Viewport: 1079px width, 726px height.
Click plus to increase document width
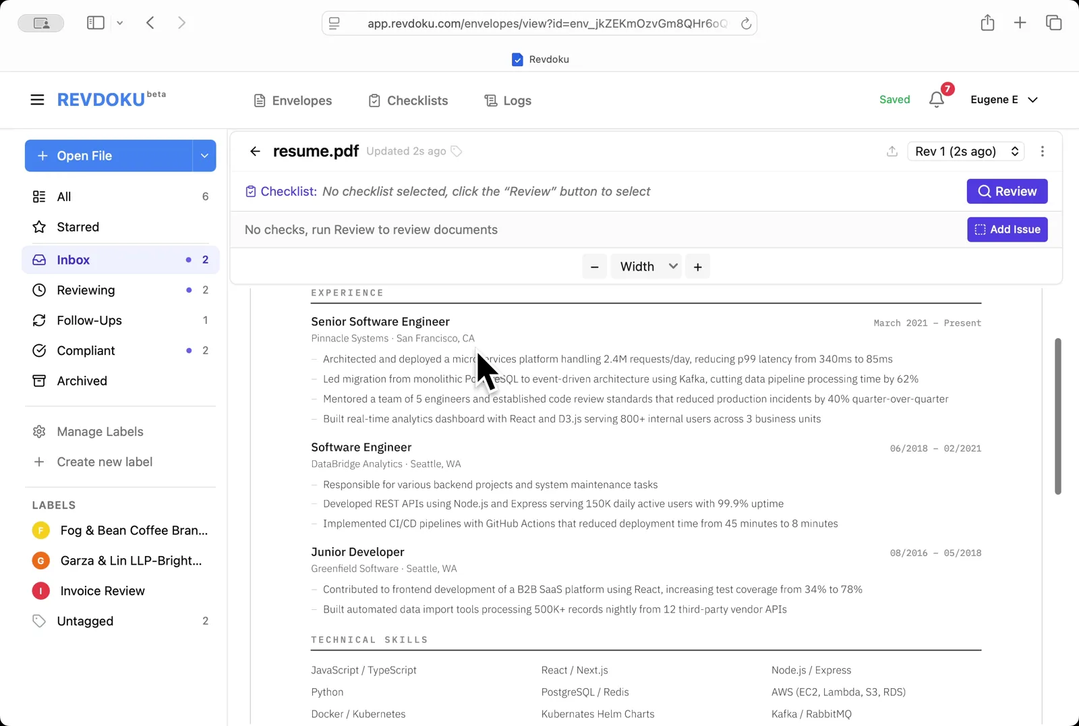coord(697,266)
